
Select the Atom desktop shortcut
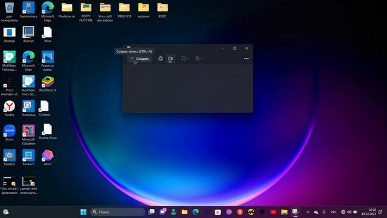click(48, 157)
